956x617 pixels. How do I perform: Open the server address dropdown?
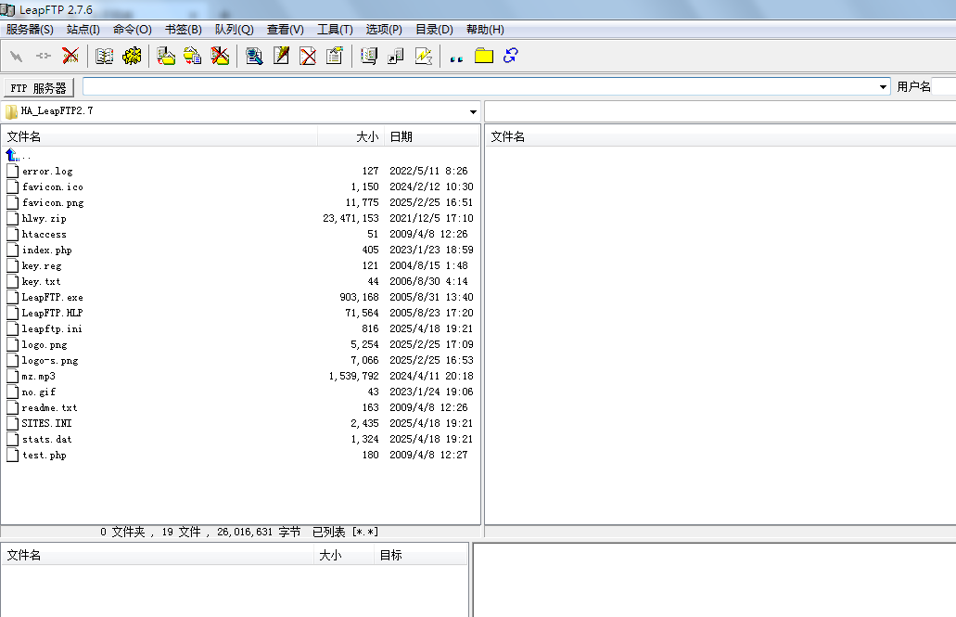883,86
